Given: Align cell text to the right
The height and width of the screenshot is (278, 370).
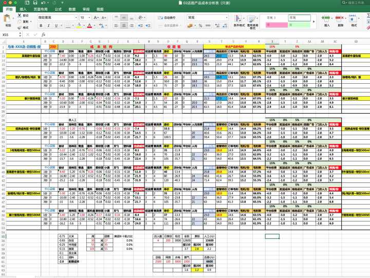Looking at the screenshot, I should 132,26.
